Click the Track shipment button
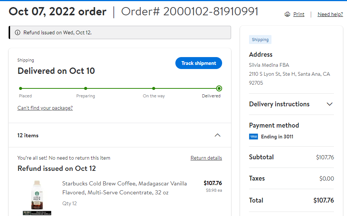347x216 pixels. pos(199,63)
